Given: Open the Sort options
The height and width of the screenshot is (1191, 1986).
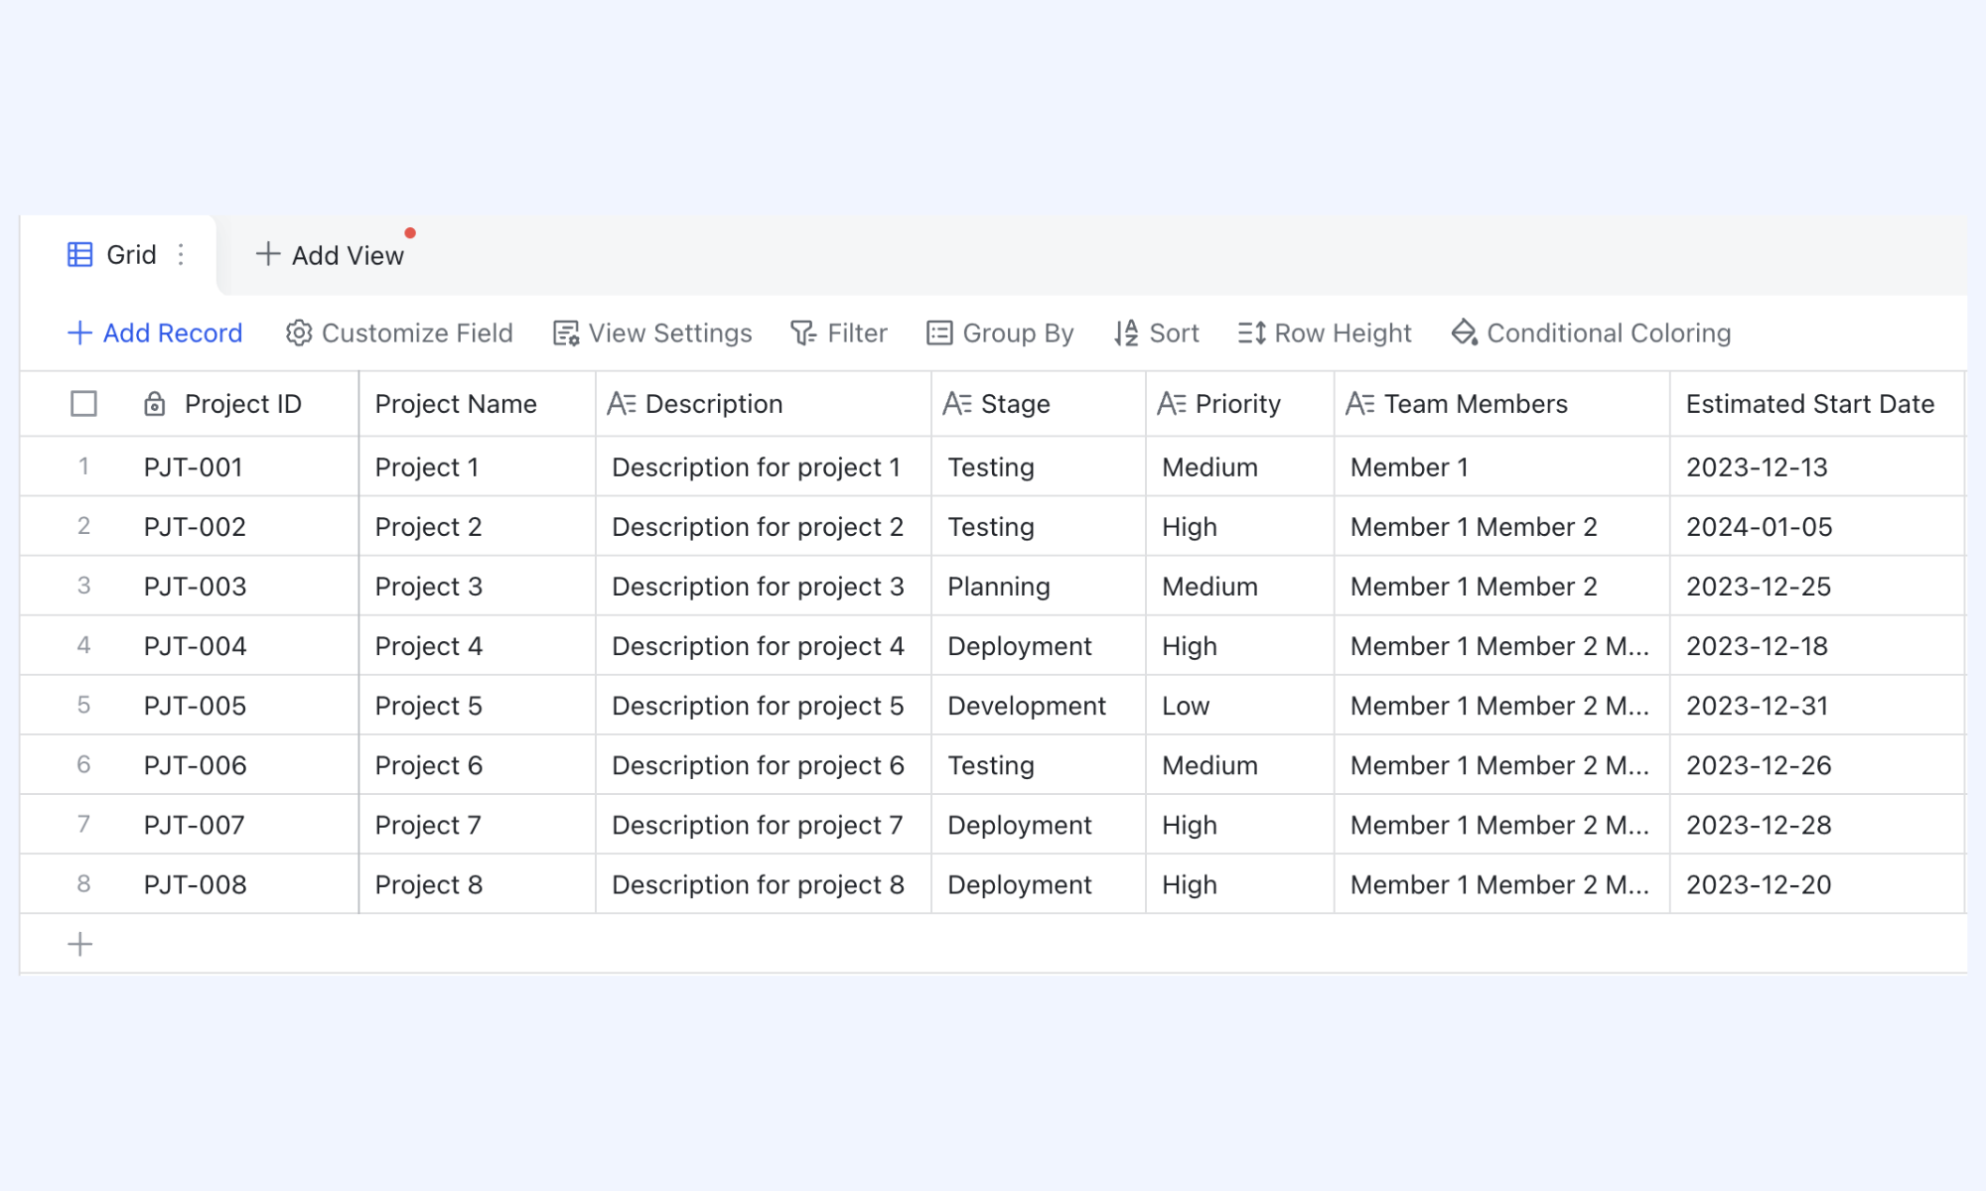Looking at the screenshot, I should (x=1156, y=333).
